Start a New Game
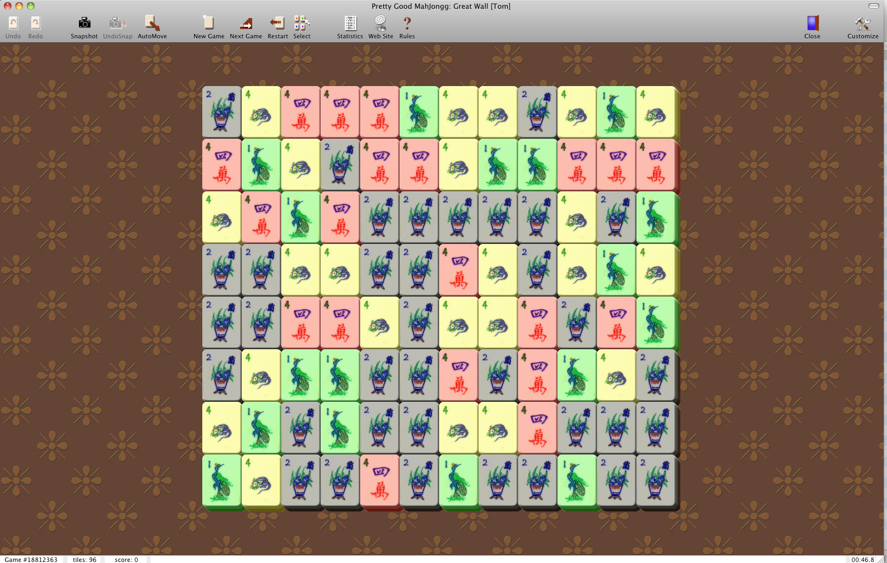Screen dimensions: 887x563 click(208, 24)
